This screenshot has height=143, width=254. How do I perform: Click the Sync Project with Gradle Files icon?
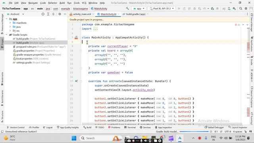point(224,8)
